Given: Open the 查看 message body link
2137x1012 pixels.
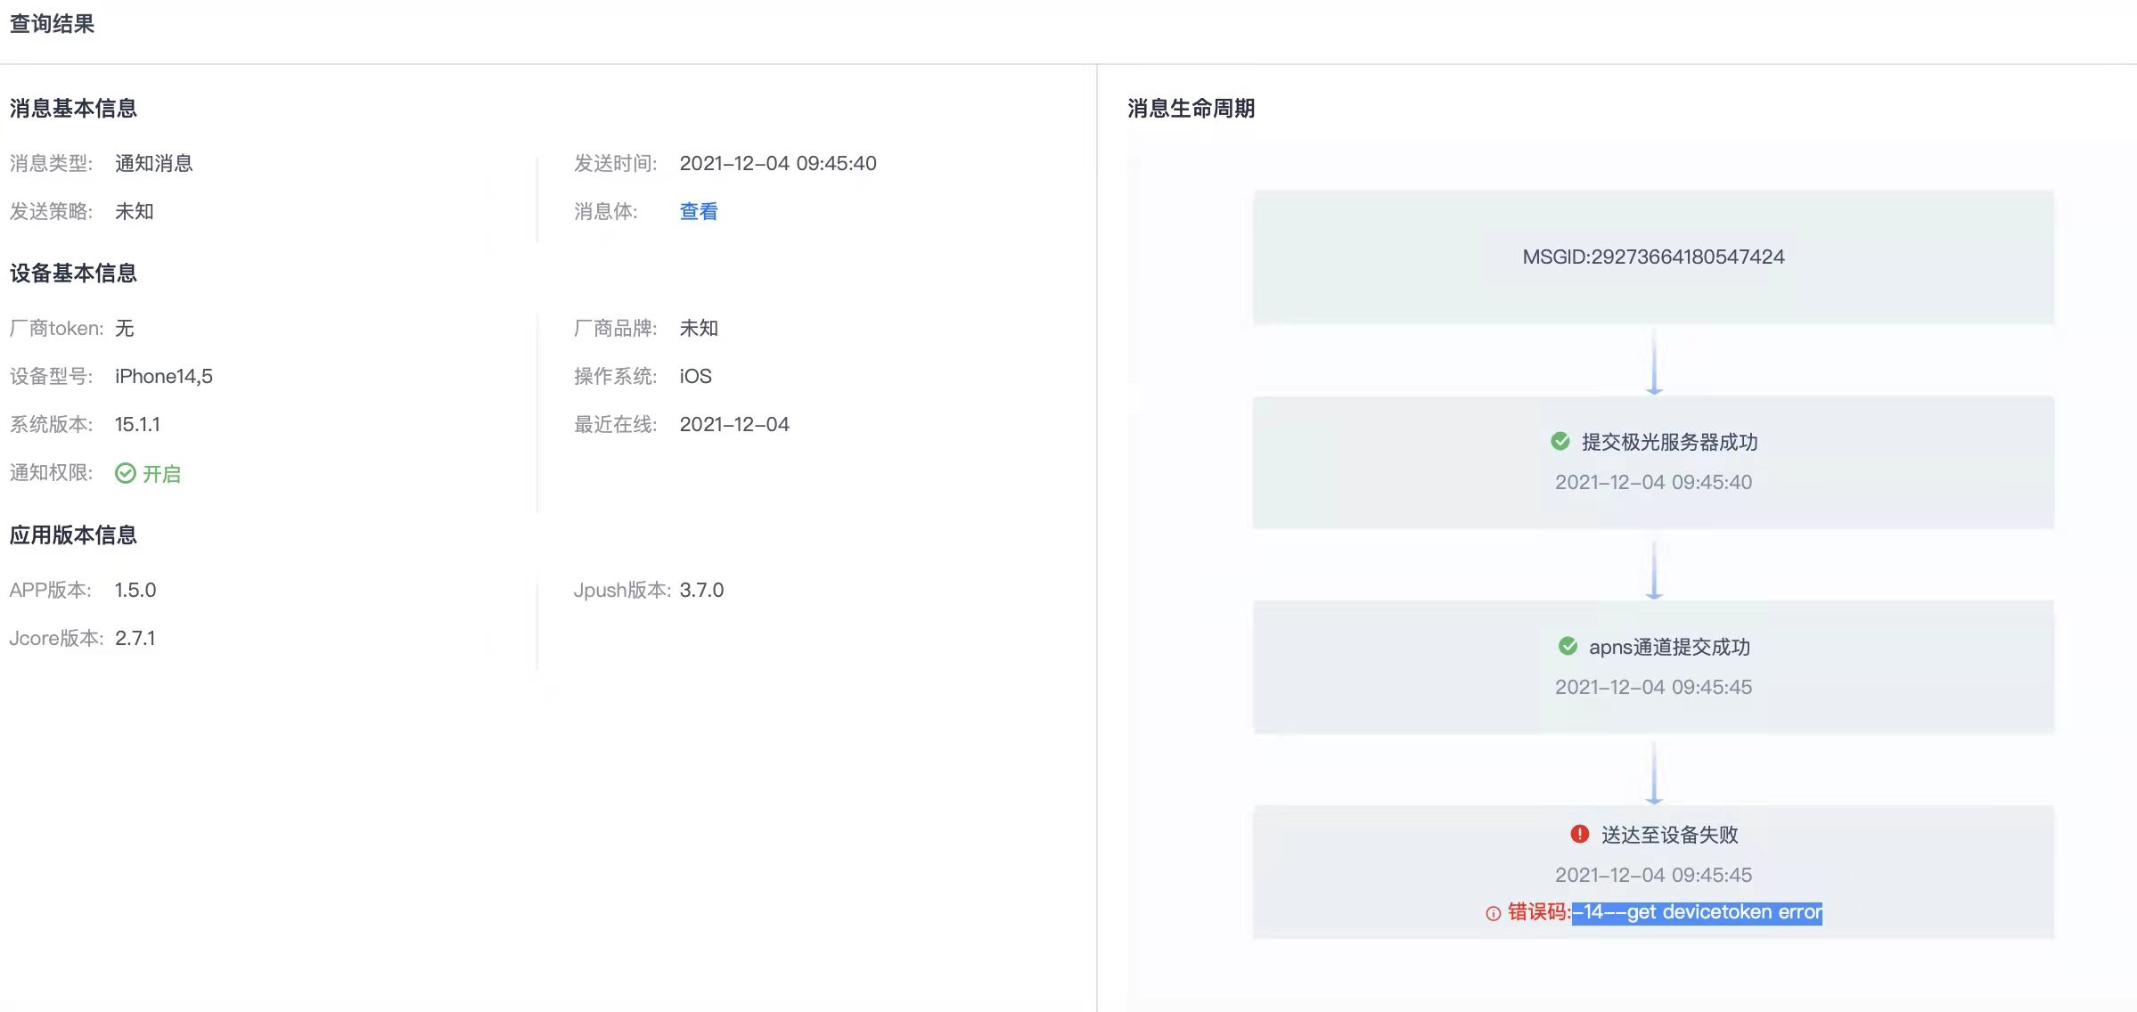Looking at the screenshot, I should [x=699, y=211].
